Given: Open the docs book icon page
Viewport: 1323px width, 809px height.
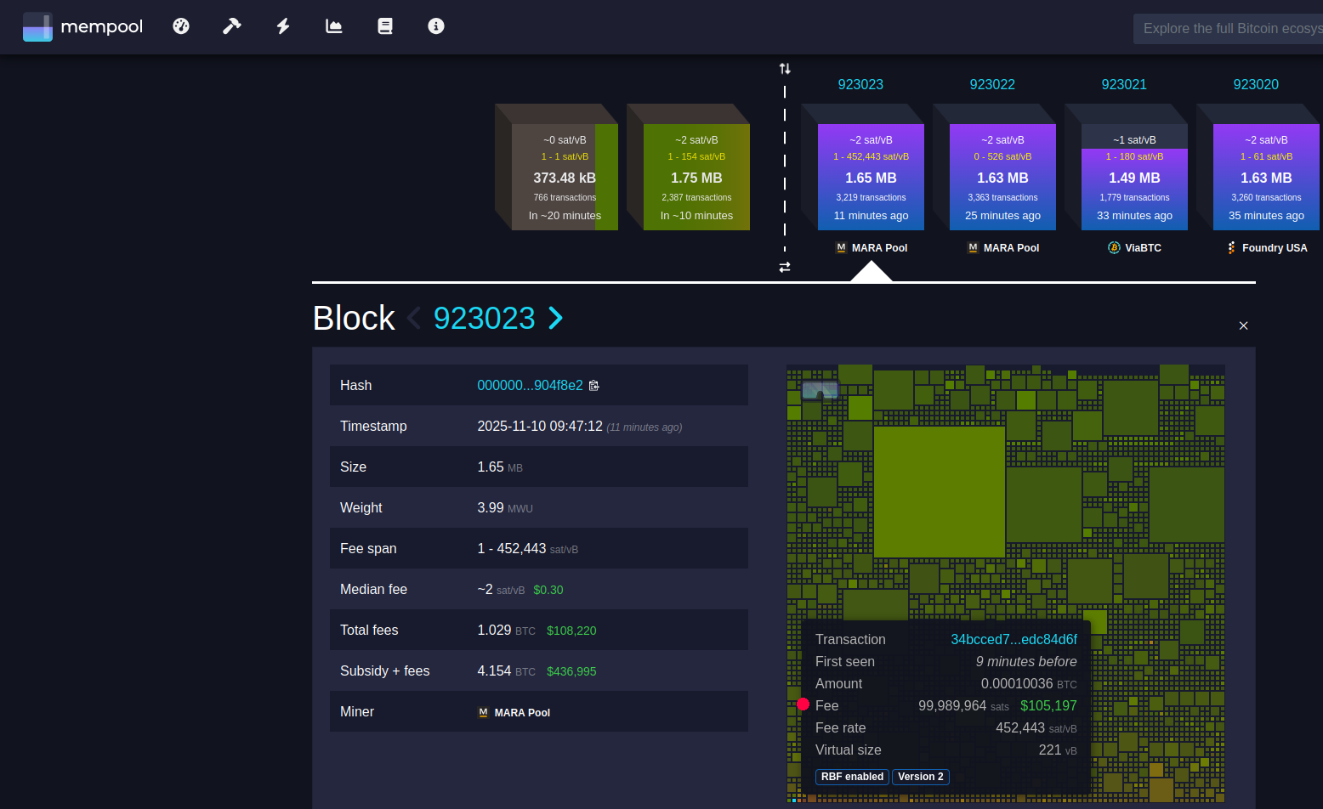Looking at the screenshot, I should click(x=385, y=26).
